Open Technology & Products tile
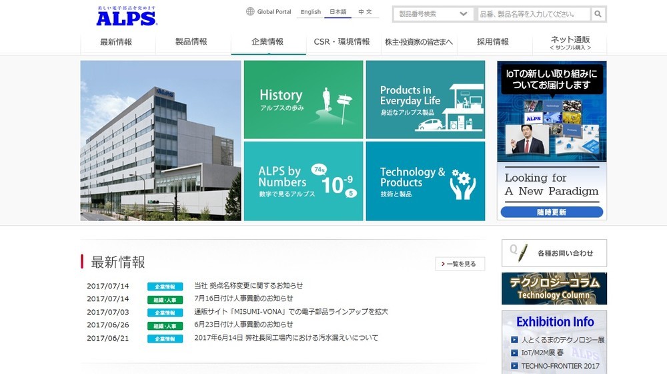The image size is (667, 374). (x=426, y=181)
